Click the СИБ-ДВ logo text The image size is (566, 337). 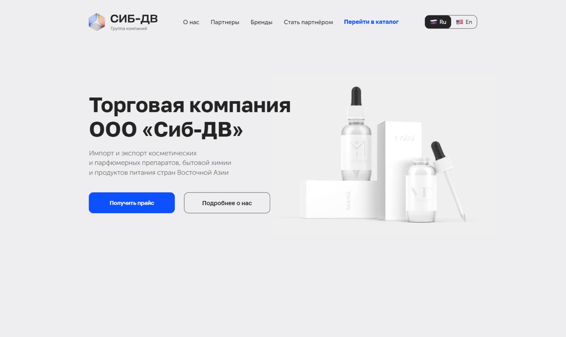coord(134,18)
